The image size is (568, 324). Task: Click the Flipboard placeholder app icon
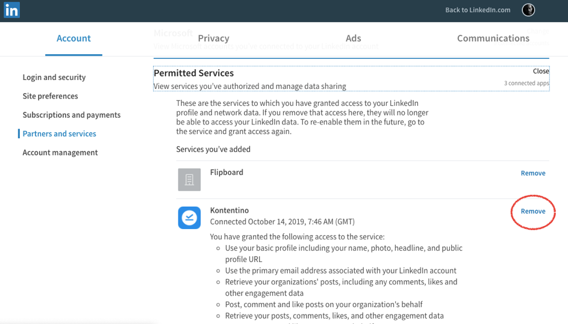click(189, 179)
